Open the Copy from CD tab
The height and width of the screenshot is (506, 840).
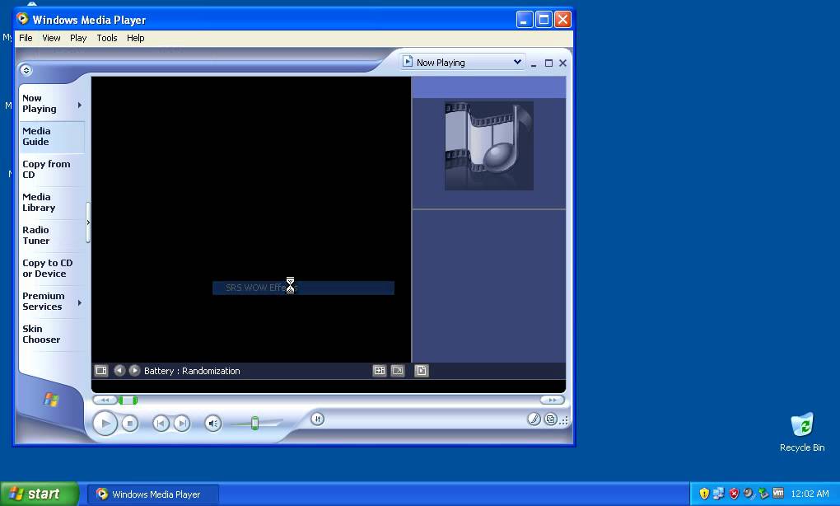click(x=52, y=170)
